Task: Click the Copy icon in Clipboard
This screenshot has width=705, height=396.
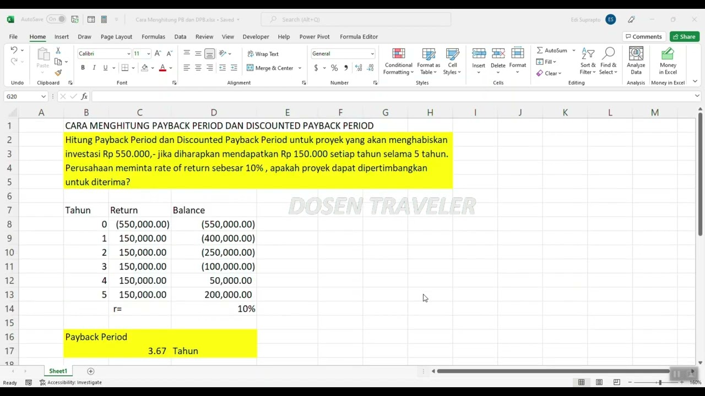Action: coord(58,62)
